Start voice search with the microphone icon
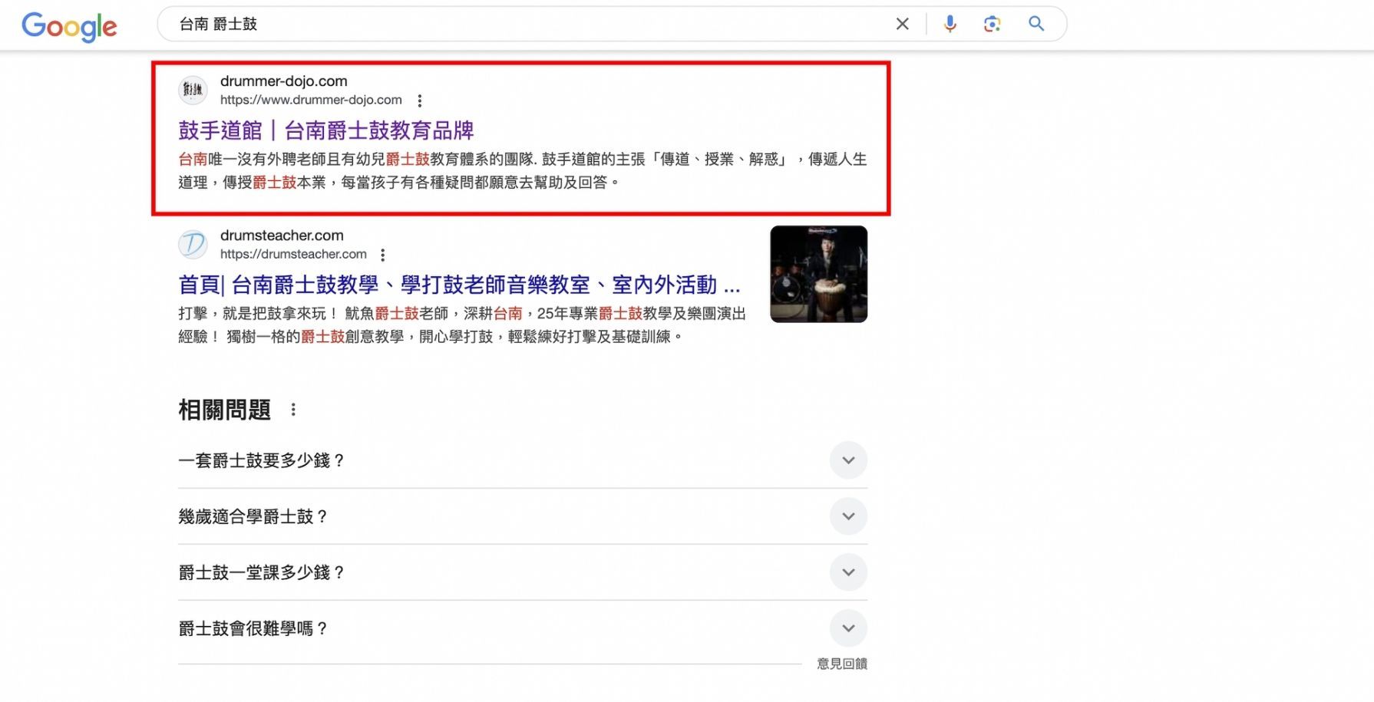 (950, 24)
